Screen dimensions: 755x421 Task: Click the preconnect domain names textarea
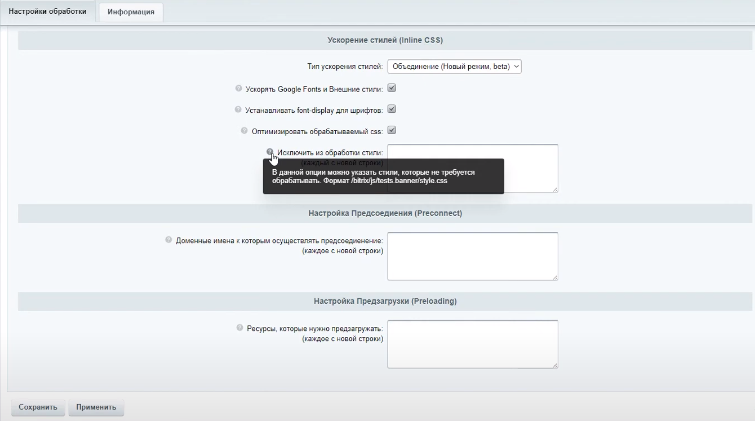(x=473, y=256)
